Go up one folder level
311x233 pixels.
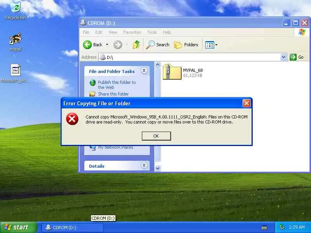coord(136,45)
